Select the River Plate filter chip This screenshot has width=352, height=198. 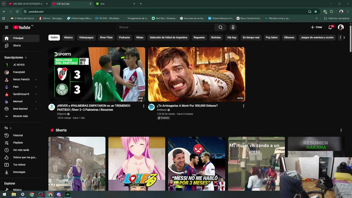point(106,37)
